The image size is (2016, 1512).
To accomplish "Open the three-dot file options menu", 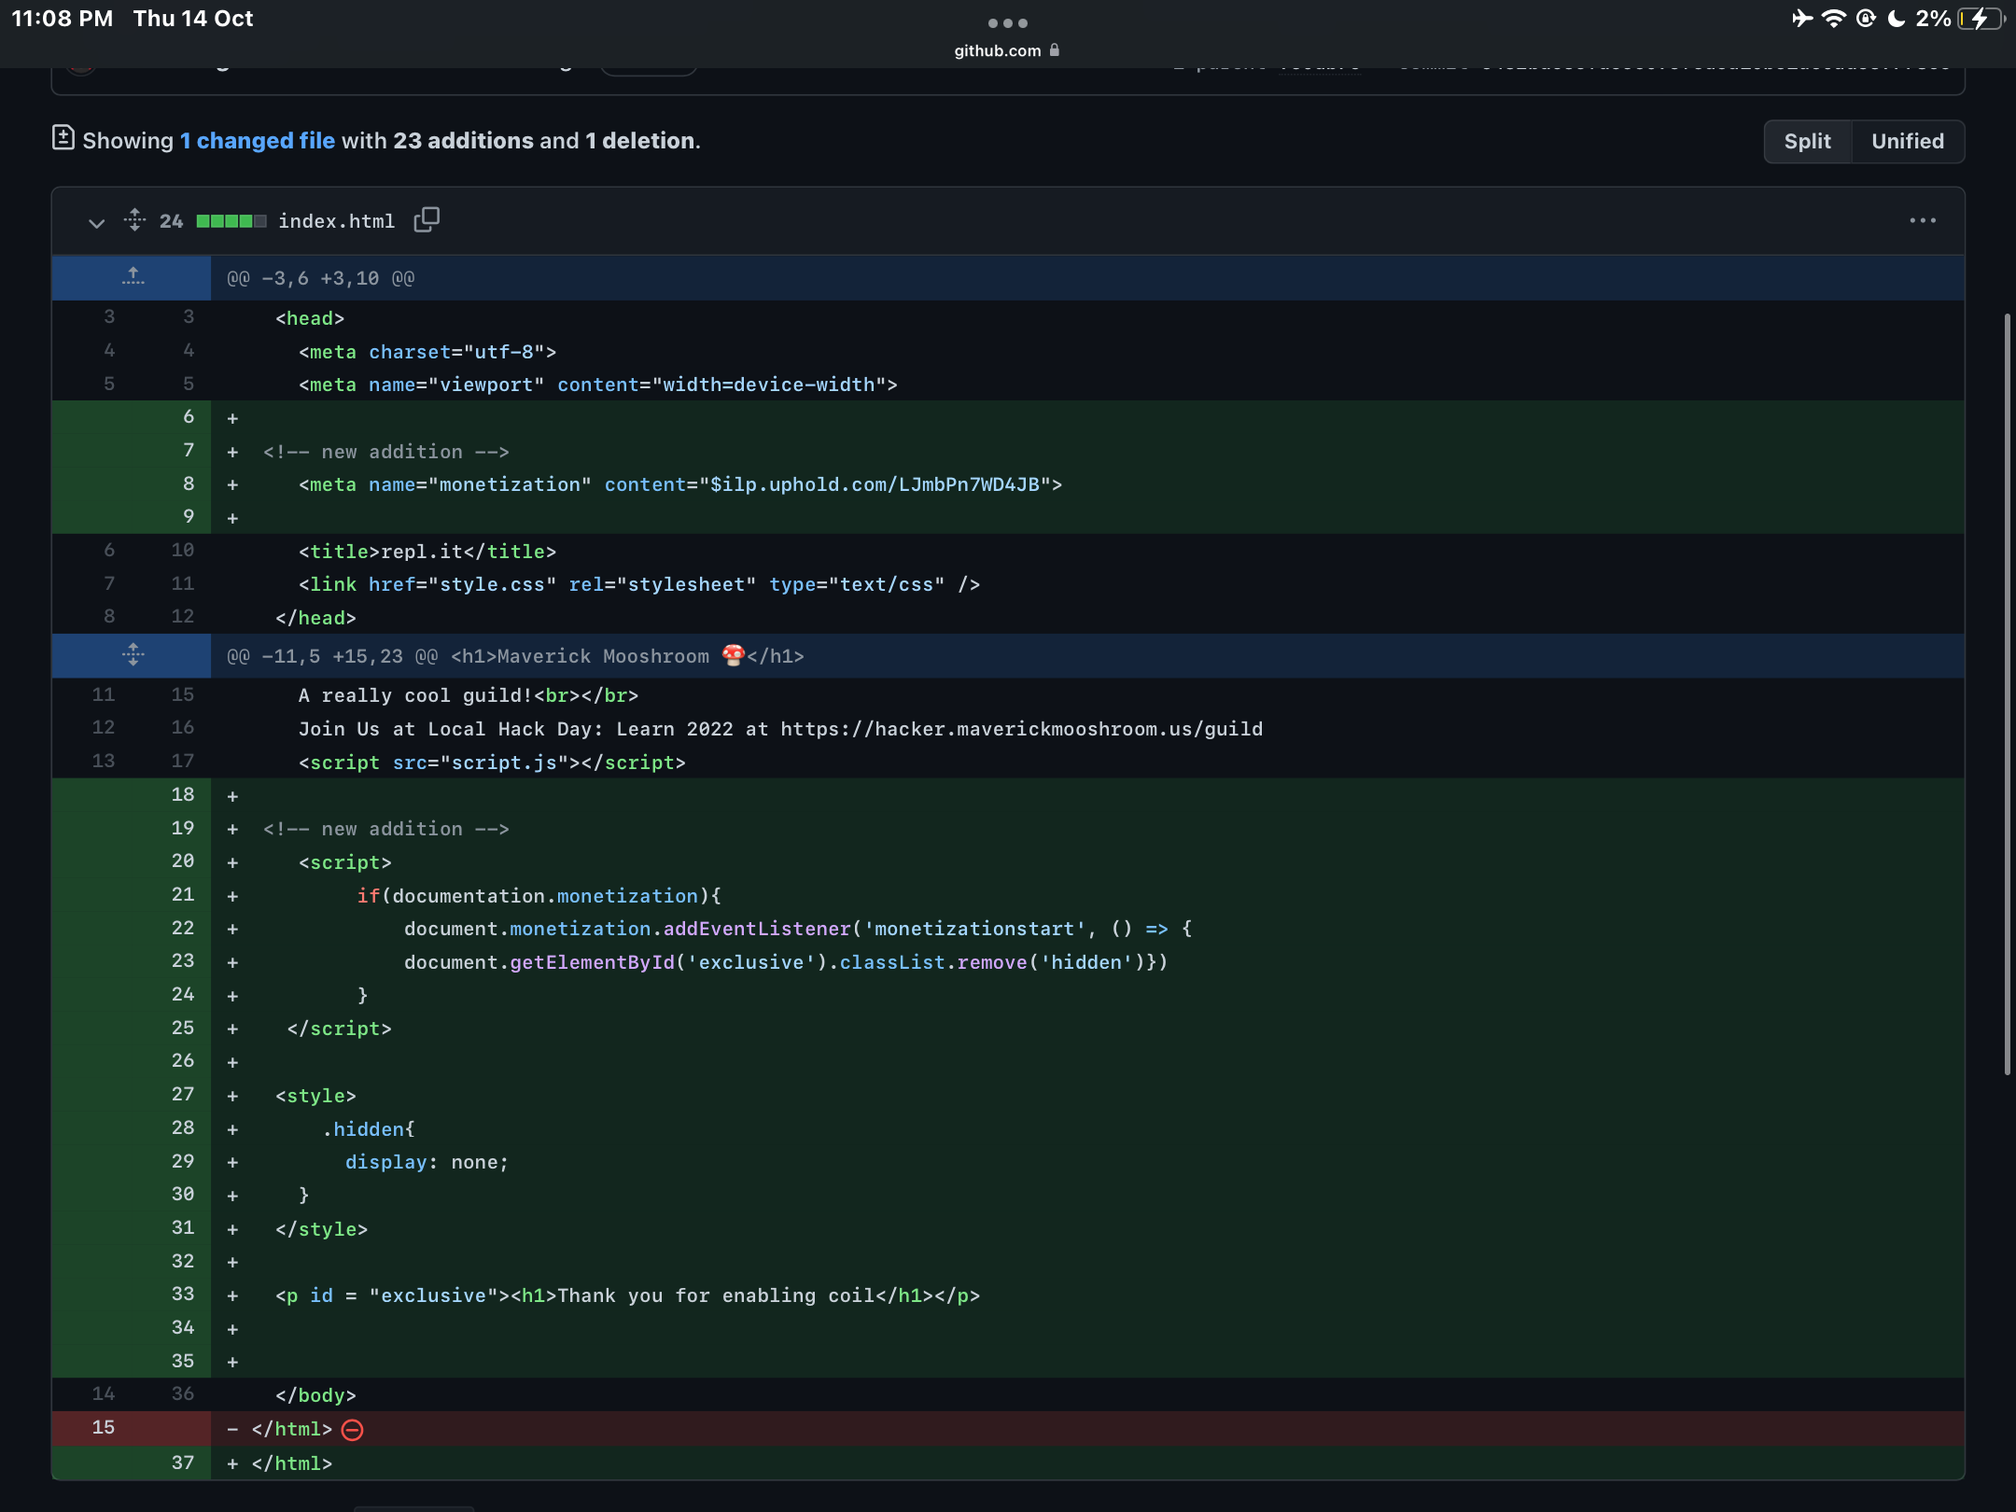I will (x=1922, y=221).
